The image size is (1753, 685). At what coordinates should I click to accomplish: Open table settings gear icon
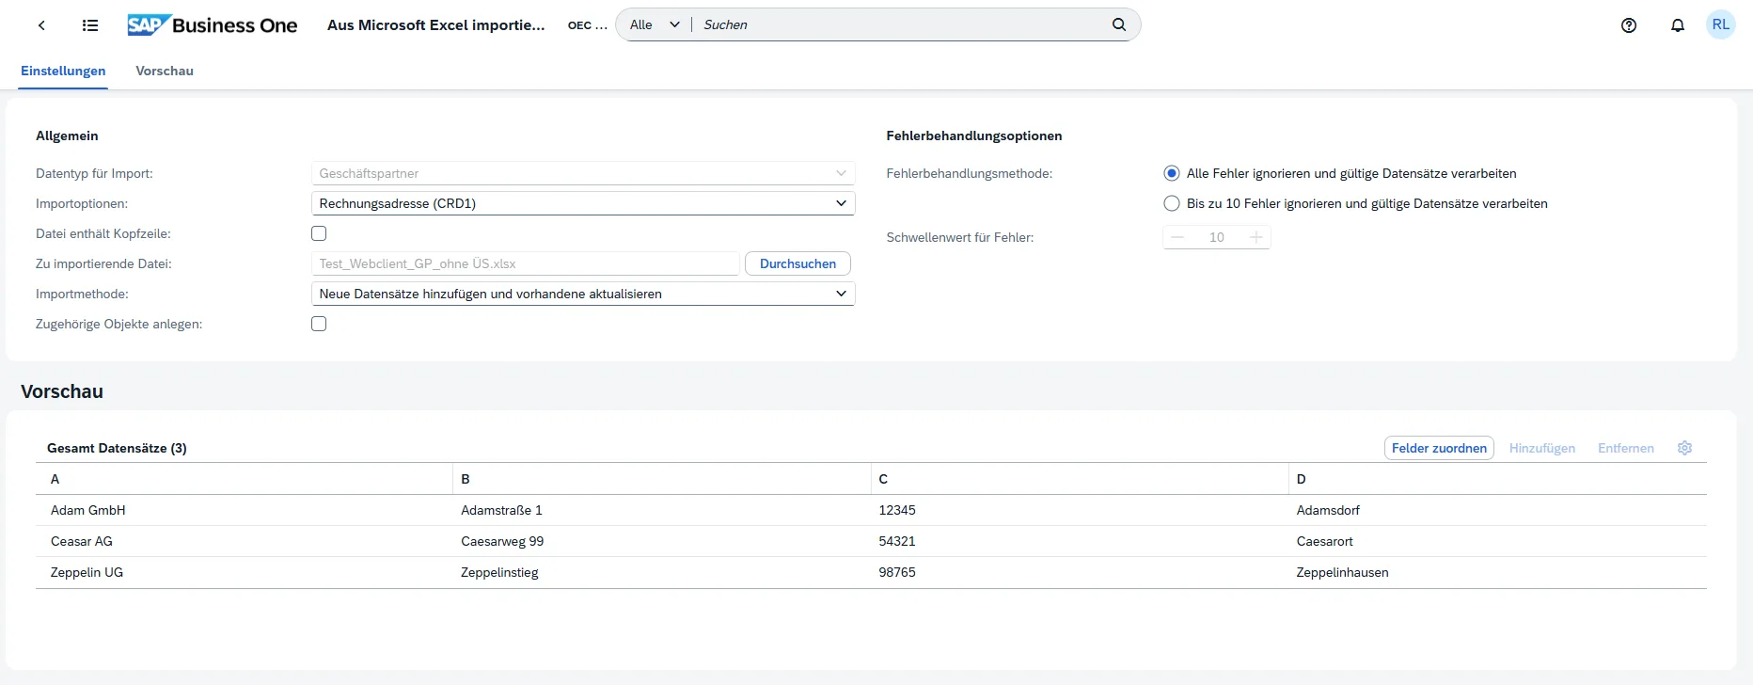tap(1684, 448)
